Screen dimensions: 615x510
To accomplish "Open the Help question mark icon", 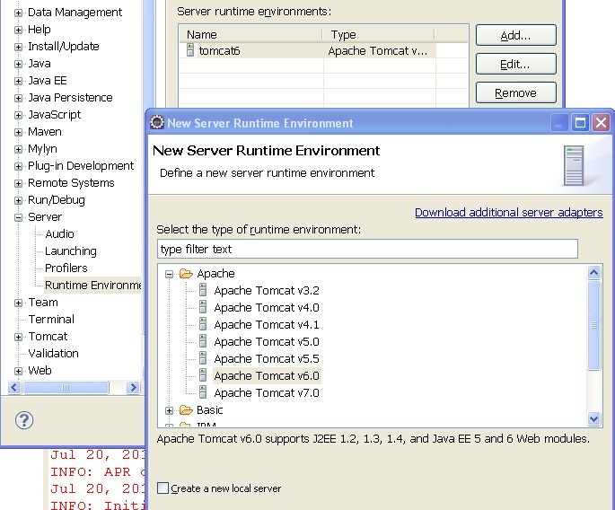I will 24,420.
